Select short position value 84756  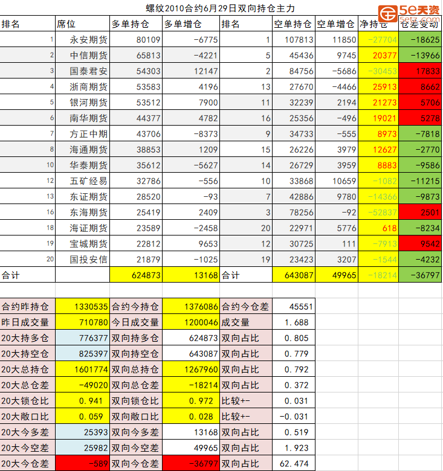[x=293, y=71]
